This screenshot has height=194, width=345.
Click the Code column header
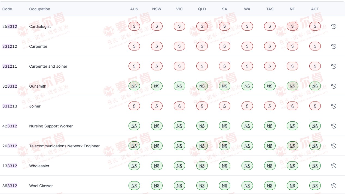pos(7,9)
